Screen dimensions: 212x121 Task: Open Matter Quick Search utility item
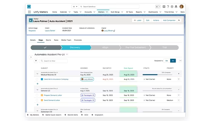pos(52,115)
